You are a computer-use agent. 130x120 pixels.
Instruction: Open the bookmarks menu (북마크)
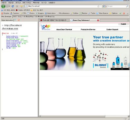point(36,3)
